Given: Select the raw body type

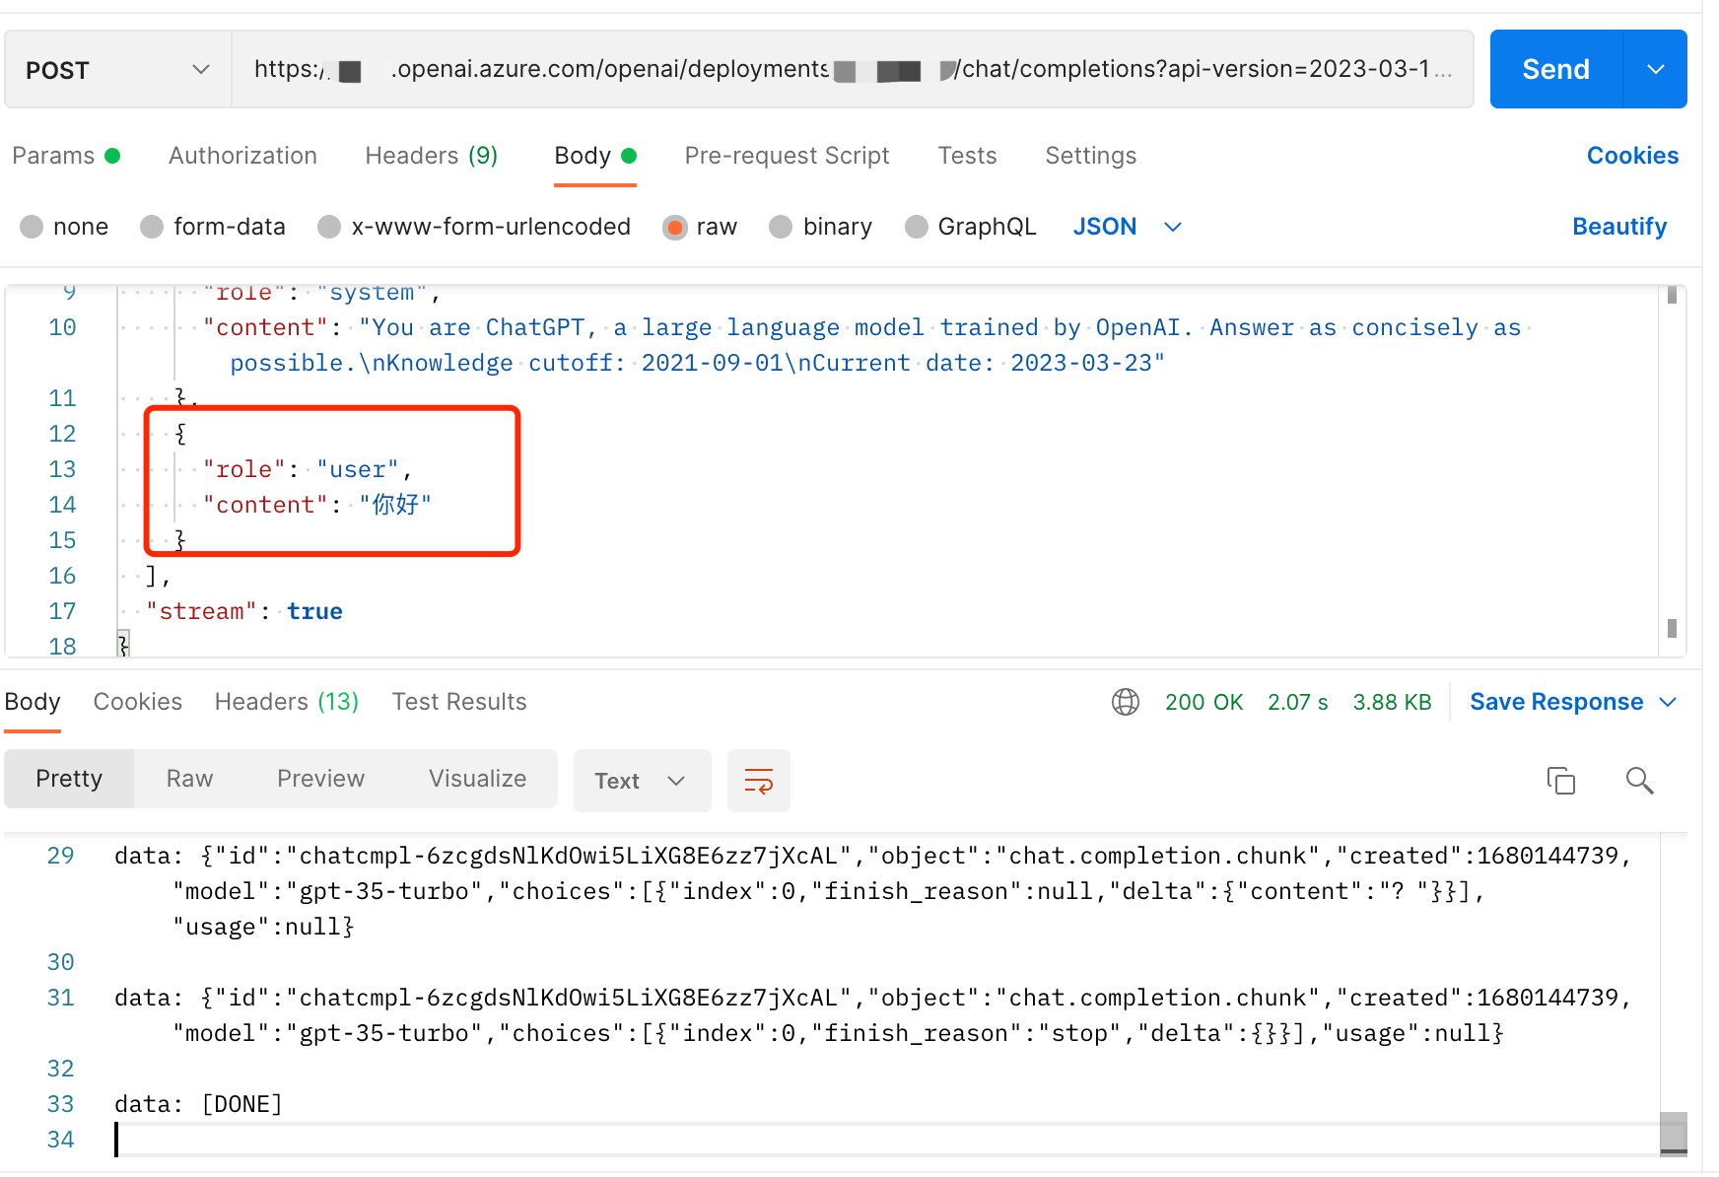Looking at the screenshot, I should (701, 227).
